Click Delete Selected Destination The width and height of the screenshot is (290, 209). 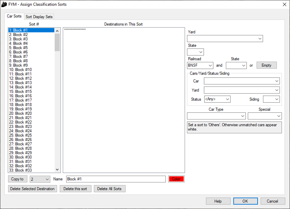32,189
